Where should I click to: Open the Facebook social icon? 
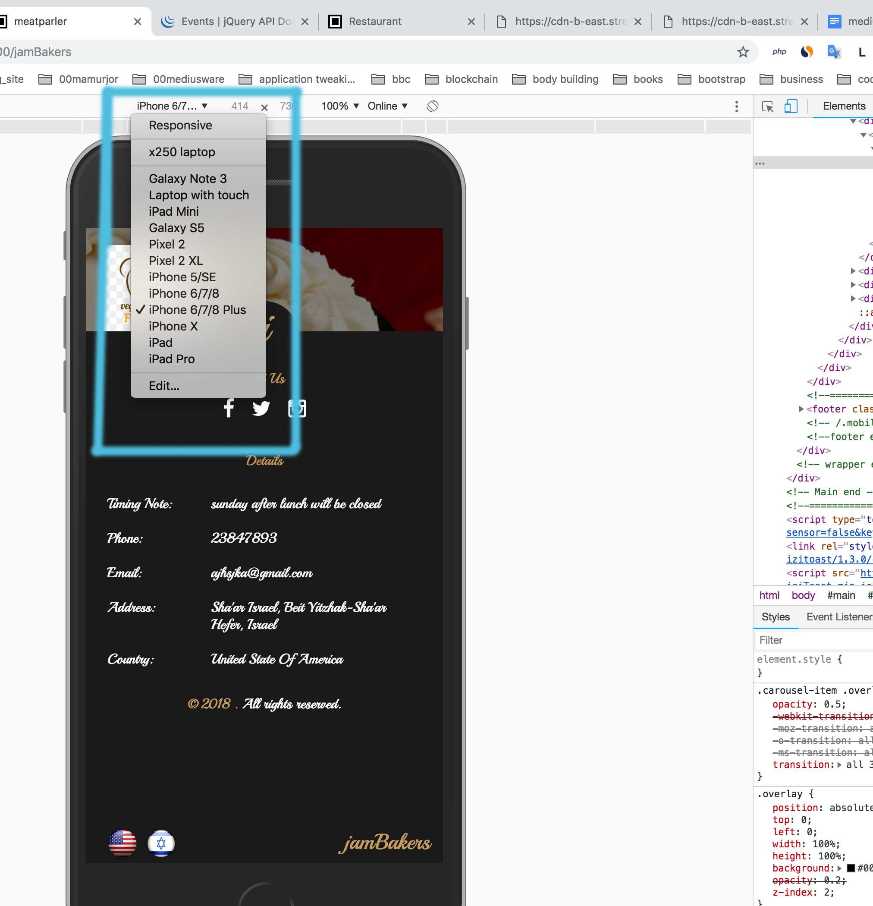[x=228, y=408]
